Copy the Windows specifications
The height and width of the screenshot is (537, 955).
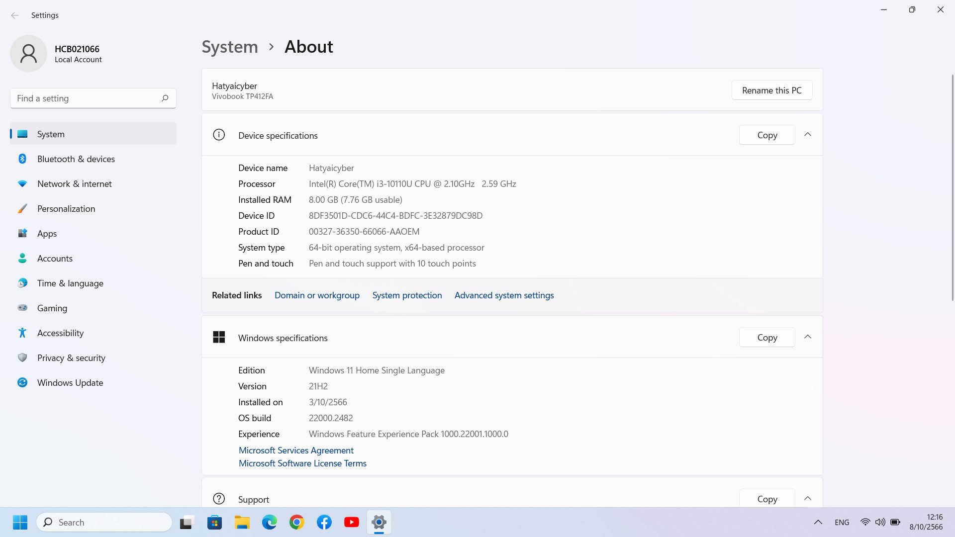click(767, 338)
